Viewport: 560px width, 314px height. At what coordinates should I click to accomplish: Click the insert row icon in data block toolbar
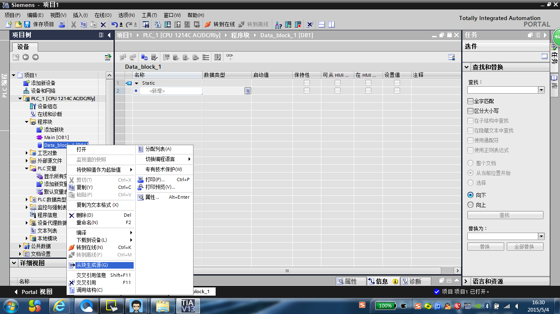click(123, 57)
